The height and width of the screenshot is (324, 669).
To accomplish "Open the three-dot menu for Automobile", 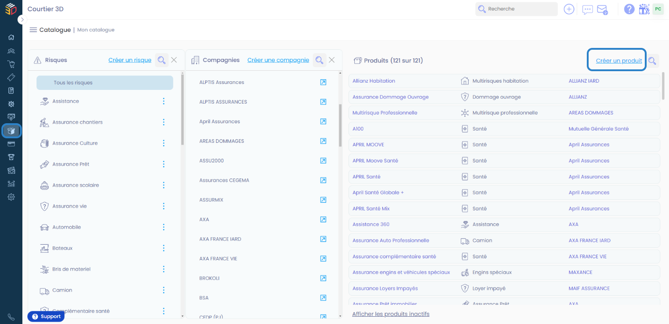I will 163,227.
